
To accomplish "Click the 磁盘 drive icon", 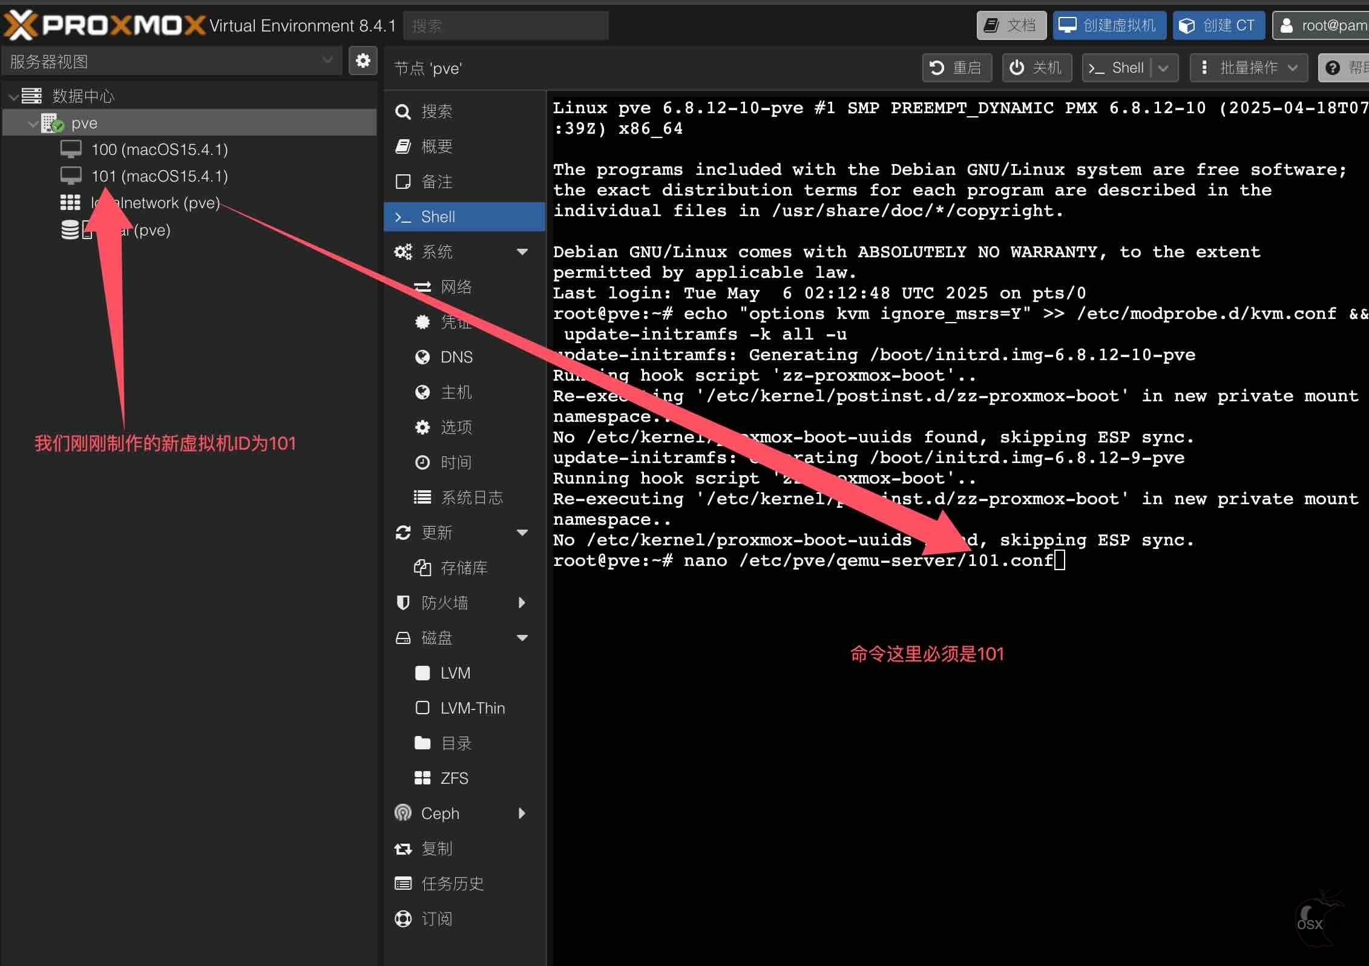I will pos(403,638).
